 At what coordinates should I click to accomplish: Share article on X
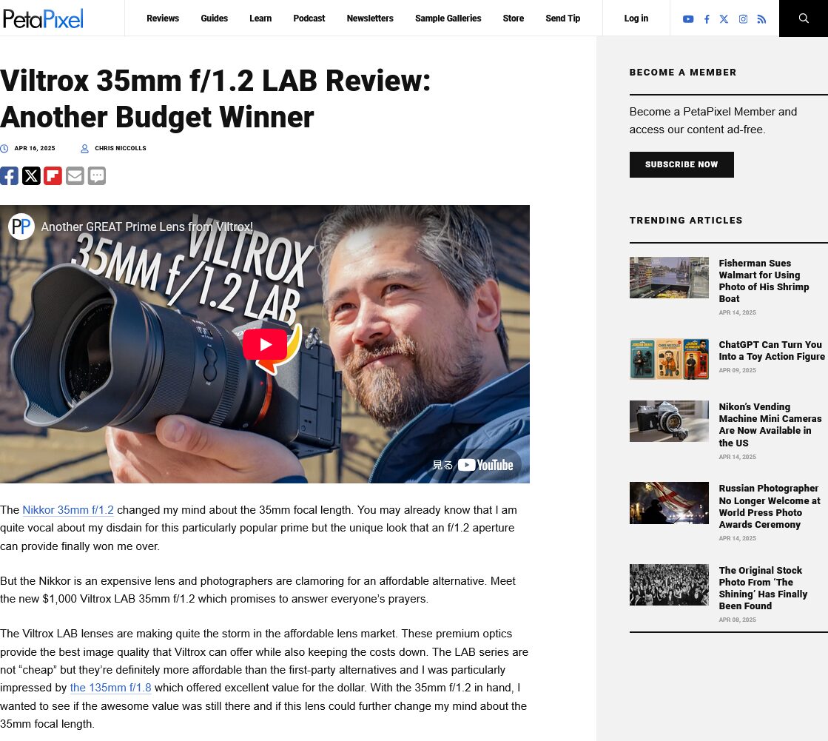coord(31,175)
